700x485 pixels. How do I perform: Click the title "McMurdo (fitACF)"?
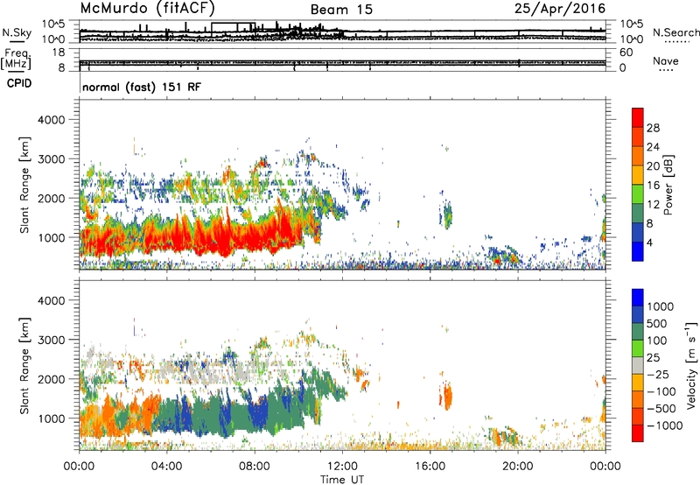(148, 9)
